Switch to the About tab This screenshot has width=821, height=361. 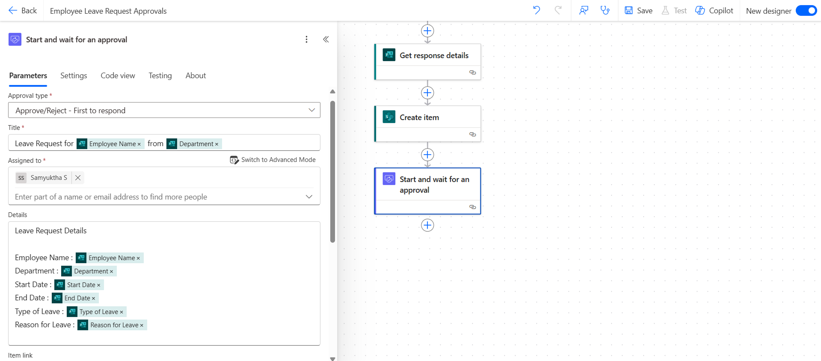coord(196,76)
